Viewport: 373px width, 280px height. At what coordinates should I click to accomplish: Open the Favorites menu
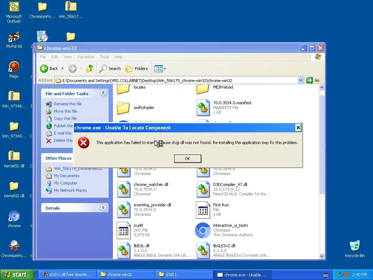[x=86, y=57]
